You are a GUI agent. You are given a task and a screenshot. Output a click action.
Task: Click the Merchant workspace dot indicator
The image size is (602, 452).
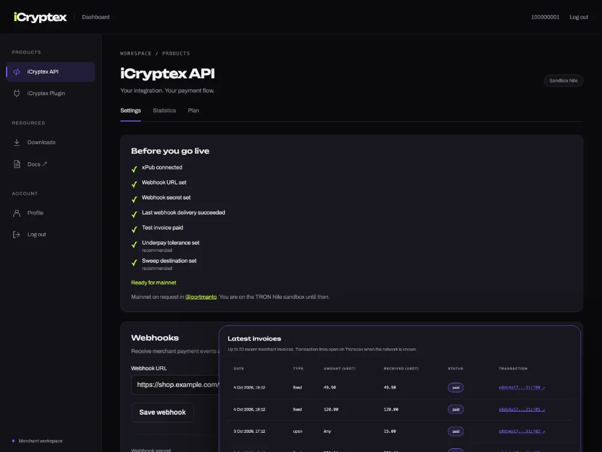13,441
